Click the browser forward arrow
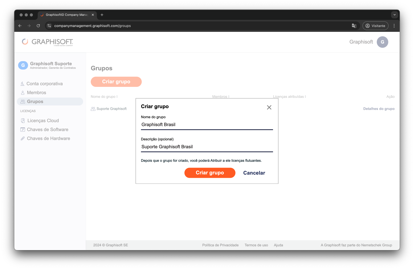Screen dimensions: 414x269 (x=29, y=26)
